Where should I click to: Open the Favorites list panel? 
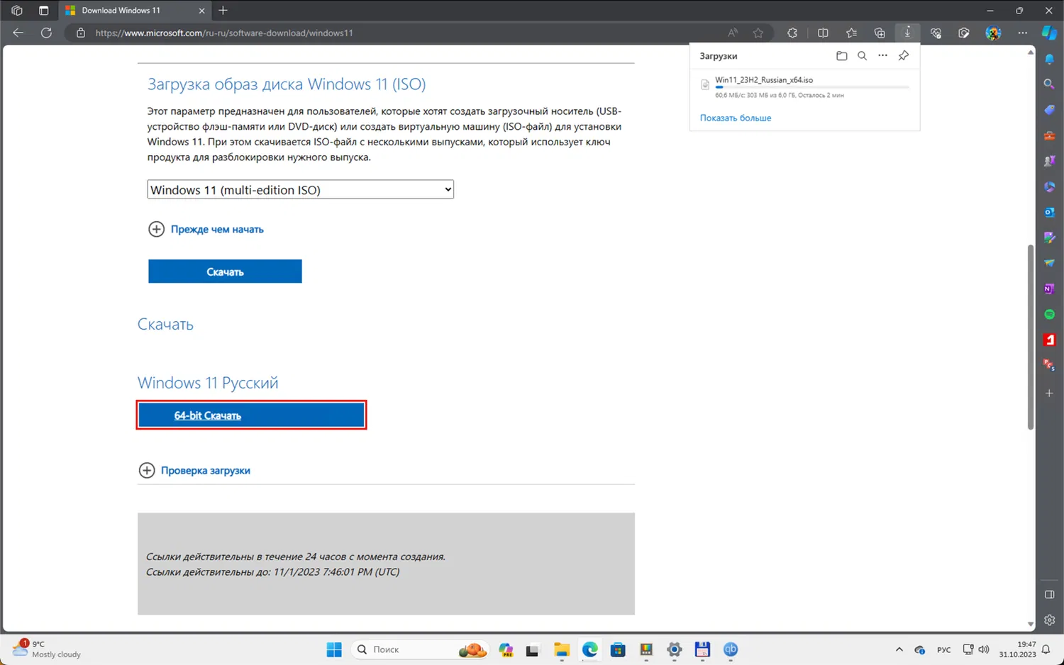[851, 33]
